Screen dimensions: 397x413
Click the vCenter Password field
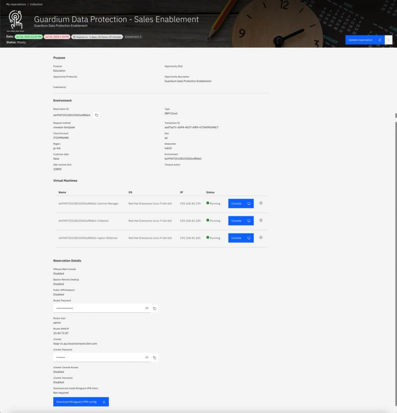[102, 357]
